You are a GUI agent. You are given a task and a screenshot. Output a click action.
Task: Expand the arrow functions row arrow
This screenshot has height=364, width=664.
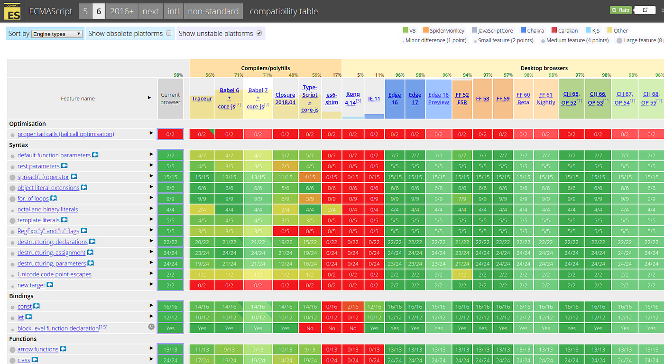[151, 348]
